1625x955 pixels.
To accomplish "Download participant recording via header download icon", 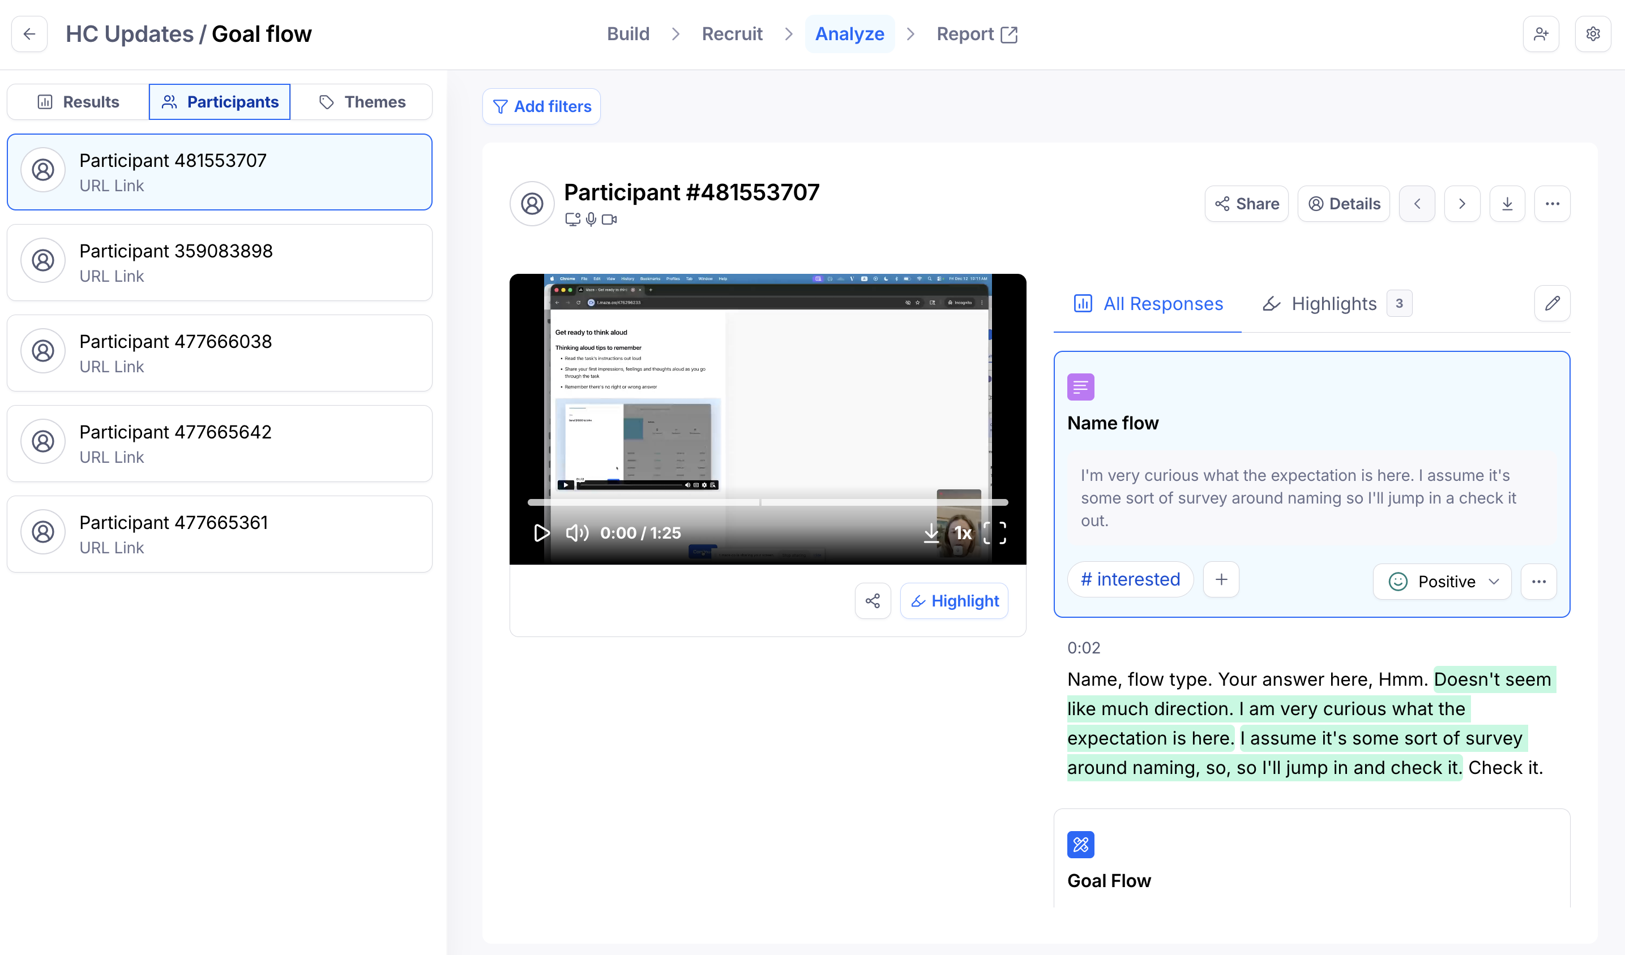I will coord(1507,204).
